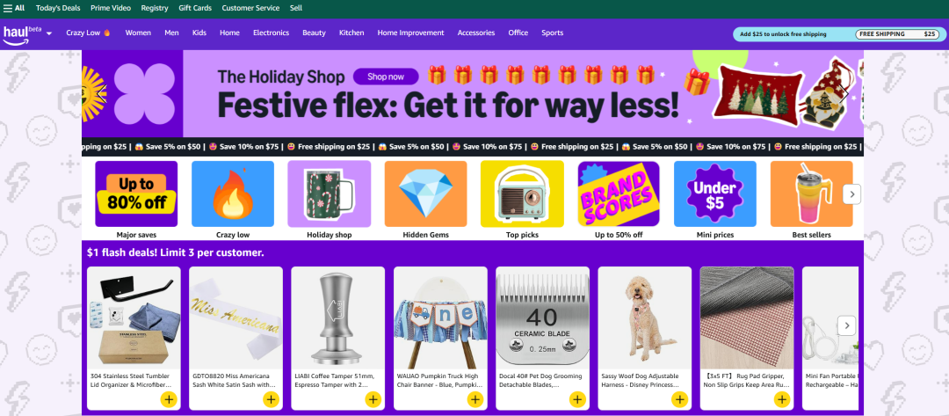949x416 pixels.
Task: Click the Amazon Haul beta logo
Action: tap(22, 34)
